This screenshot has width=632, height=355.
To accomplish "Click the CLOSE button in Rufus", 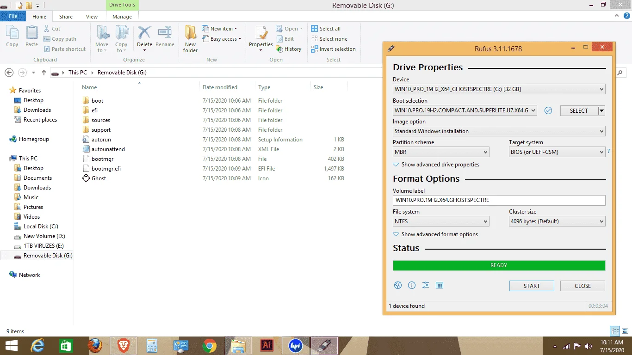I will pos(582,286).
